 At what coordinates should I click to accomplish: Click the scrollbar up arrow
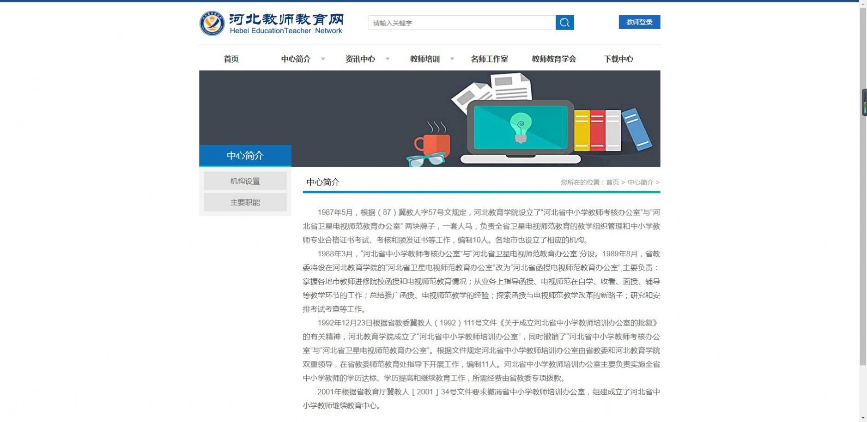click(x=863, y=3)
